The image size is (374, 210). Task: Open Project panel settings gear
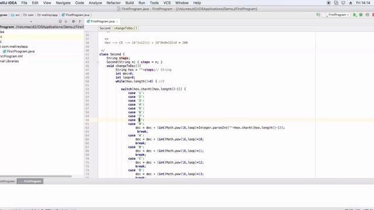point(74,22)
